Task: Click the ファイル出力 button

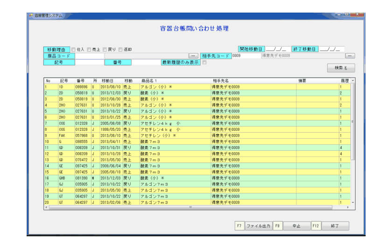Action: (259, 226)
